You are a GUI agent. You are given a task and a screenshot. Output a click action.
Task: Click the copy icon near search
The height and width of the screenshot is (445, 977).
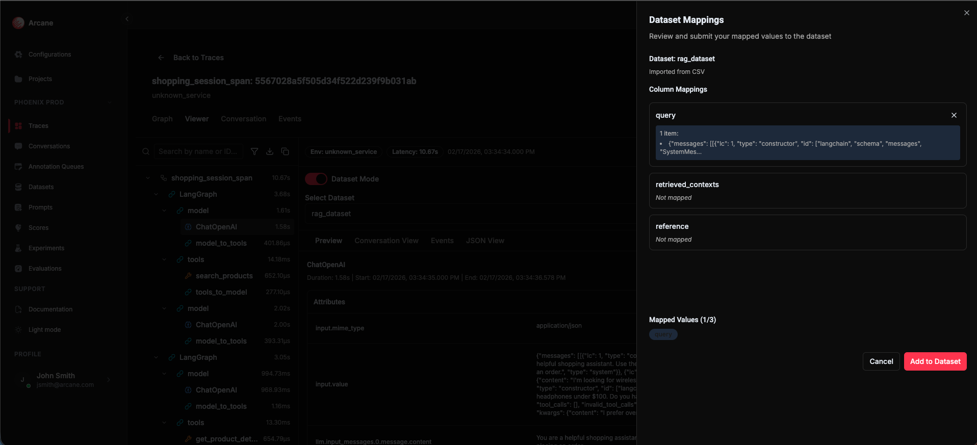285,151
